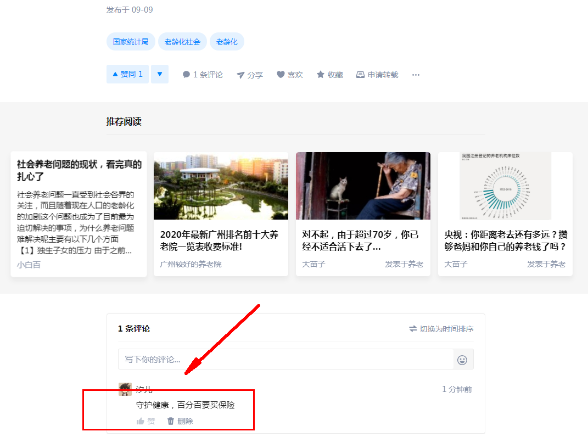The image size is (588, 448).
Task: Click the downvote triangle button
Action: (x=160, y=74)
